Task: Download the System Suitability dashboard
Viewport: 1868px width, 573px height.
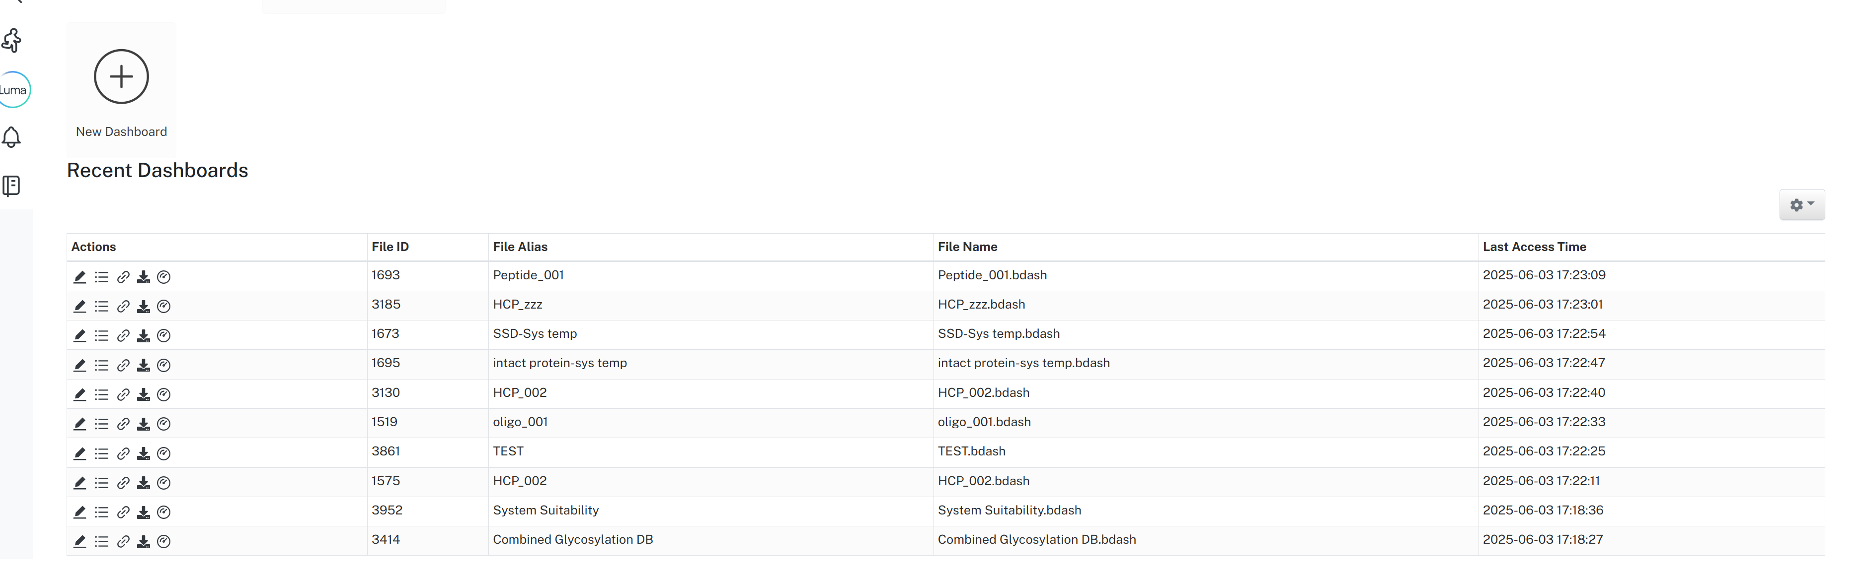Action: click(x=144, y=512)
